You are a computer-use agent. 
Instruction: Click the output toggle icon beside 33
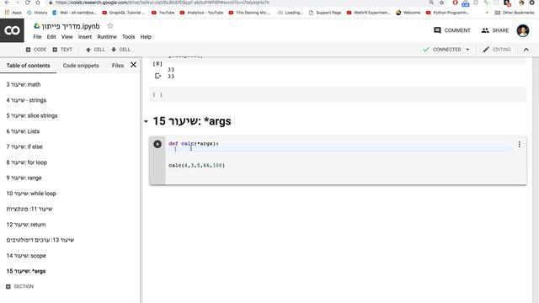(157, 76)
